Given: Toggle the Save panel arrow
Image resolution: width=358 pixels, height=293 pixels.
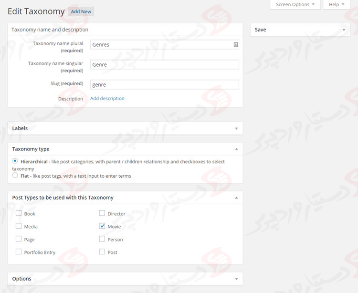Looking at the screenshot, I should 344,30.
